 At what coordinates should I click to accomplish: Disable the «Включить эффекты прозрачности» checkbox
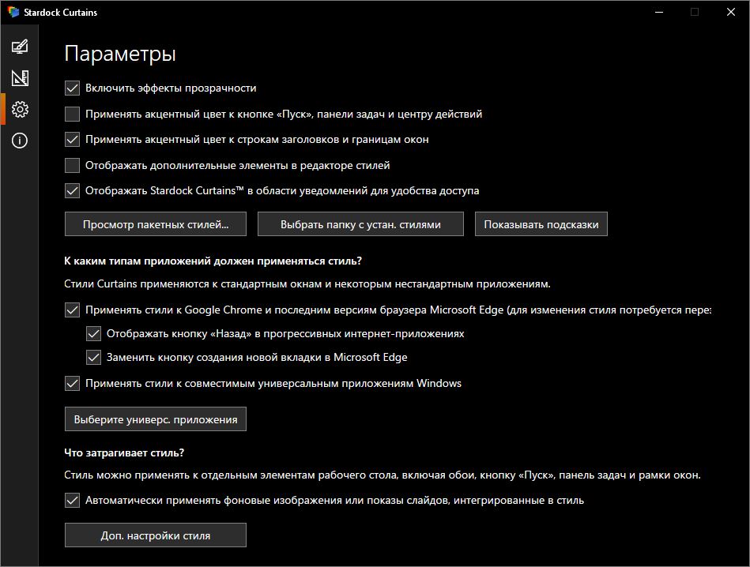pos(73,88)
